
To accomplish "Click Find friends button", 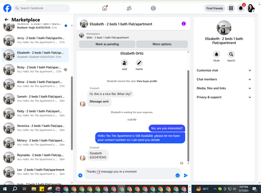I will (215, 8).
